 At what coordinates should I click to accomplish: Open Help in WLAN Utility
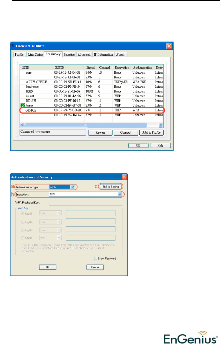161,145
